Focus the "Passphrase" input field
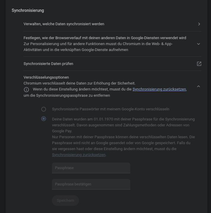The image size is (211, 213). [91, 168]
